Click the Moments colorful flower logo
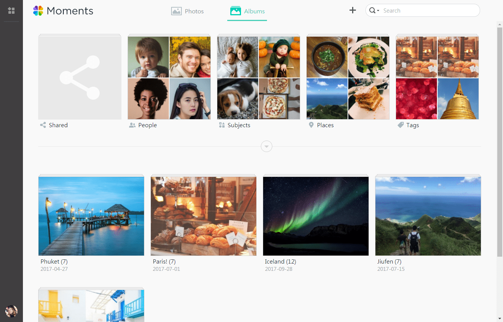The width and height of the screenshot is (503, 322). point(38,11)
